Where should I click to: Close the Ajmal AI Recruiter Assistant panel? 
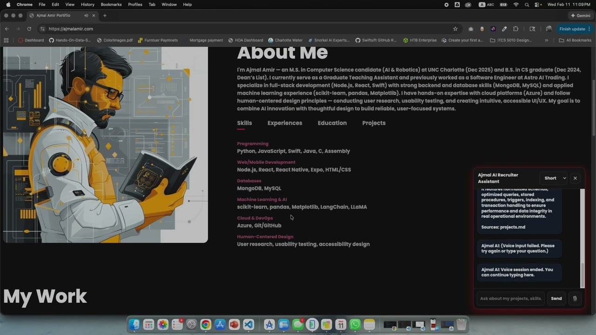(x=575, y=178)
